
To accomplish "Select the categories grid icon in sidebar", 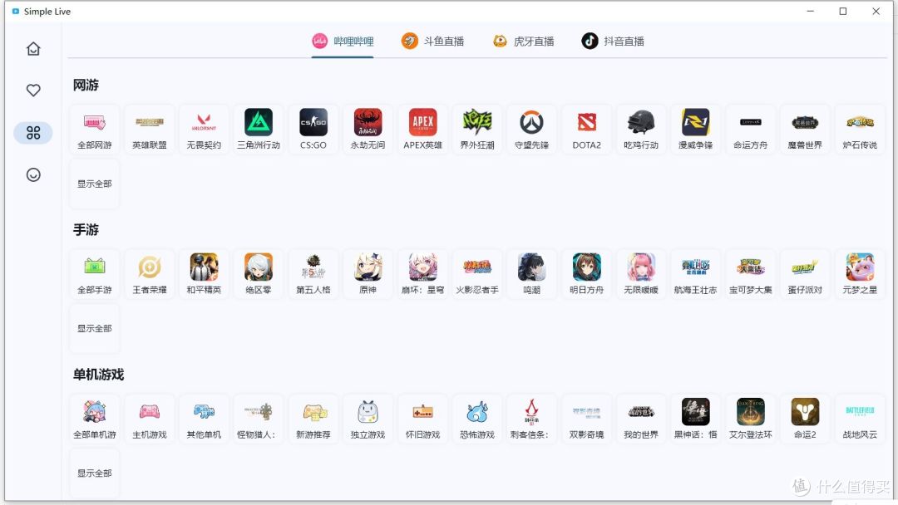I will (33, 133).
